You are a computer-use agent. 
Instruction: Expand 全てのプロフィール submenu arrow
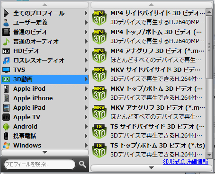(x=86, y=13)
